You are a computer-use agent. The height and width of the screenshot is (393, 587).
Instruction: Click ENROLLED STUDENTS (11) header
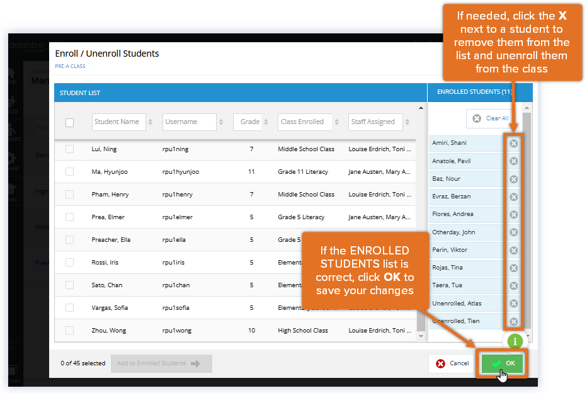tap(474, 92)
